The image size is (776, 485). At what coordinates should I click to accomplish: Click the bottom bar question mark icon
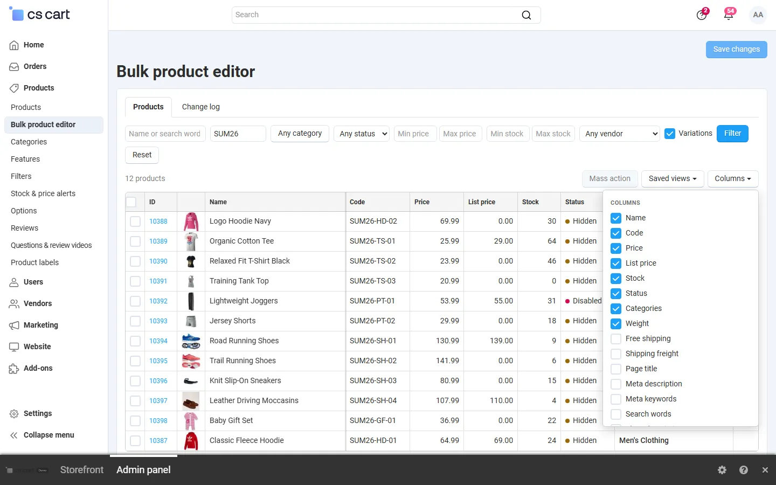[744, 470]
